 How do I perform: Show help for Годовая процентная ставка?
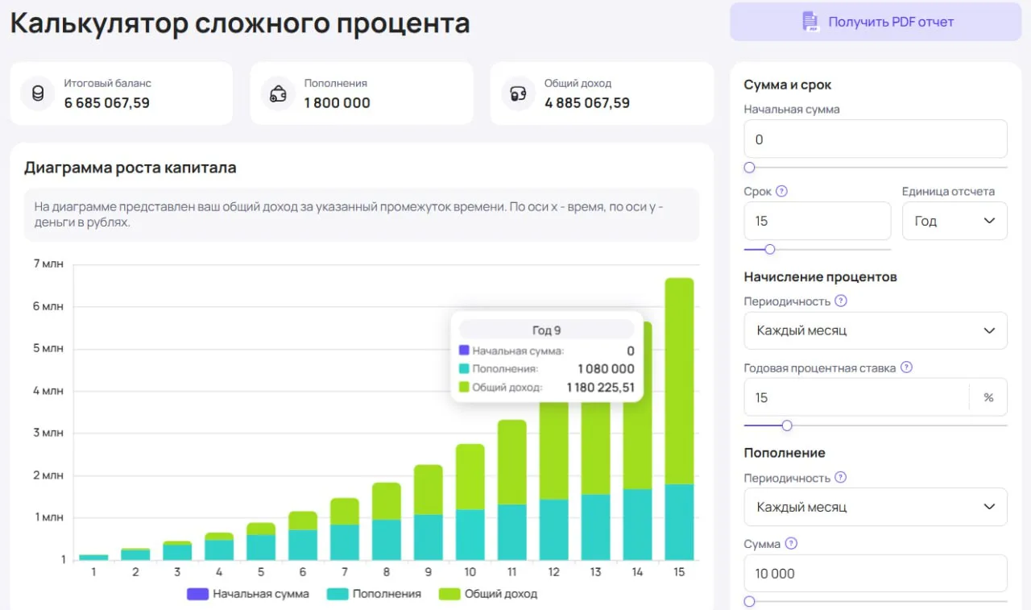click(906, 367)
